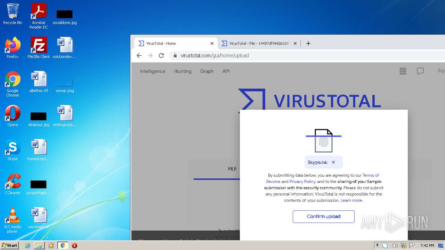Open media player from taskbar
Screen dimensions: 445x250
[51, 245]
